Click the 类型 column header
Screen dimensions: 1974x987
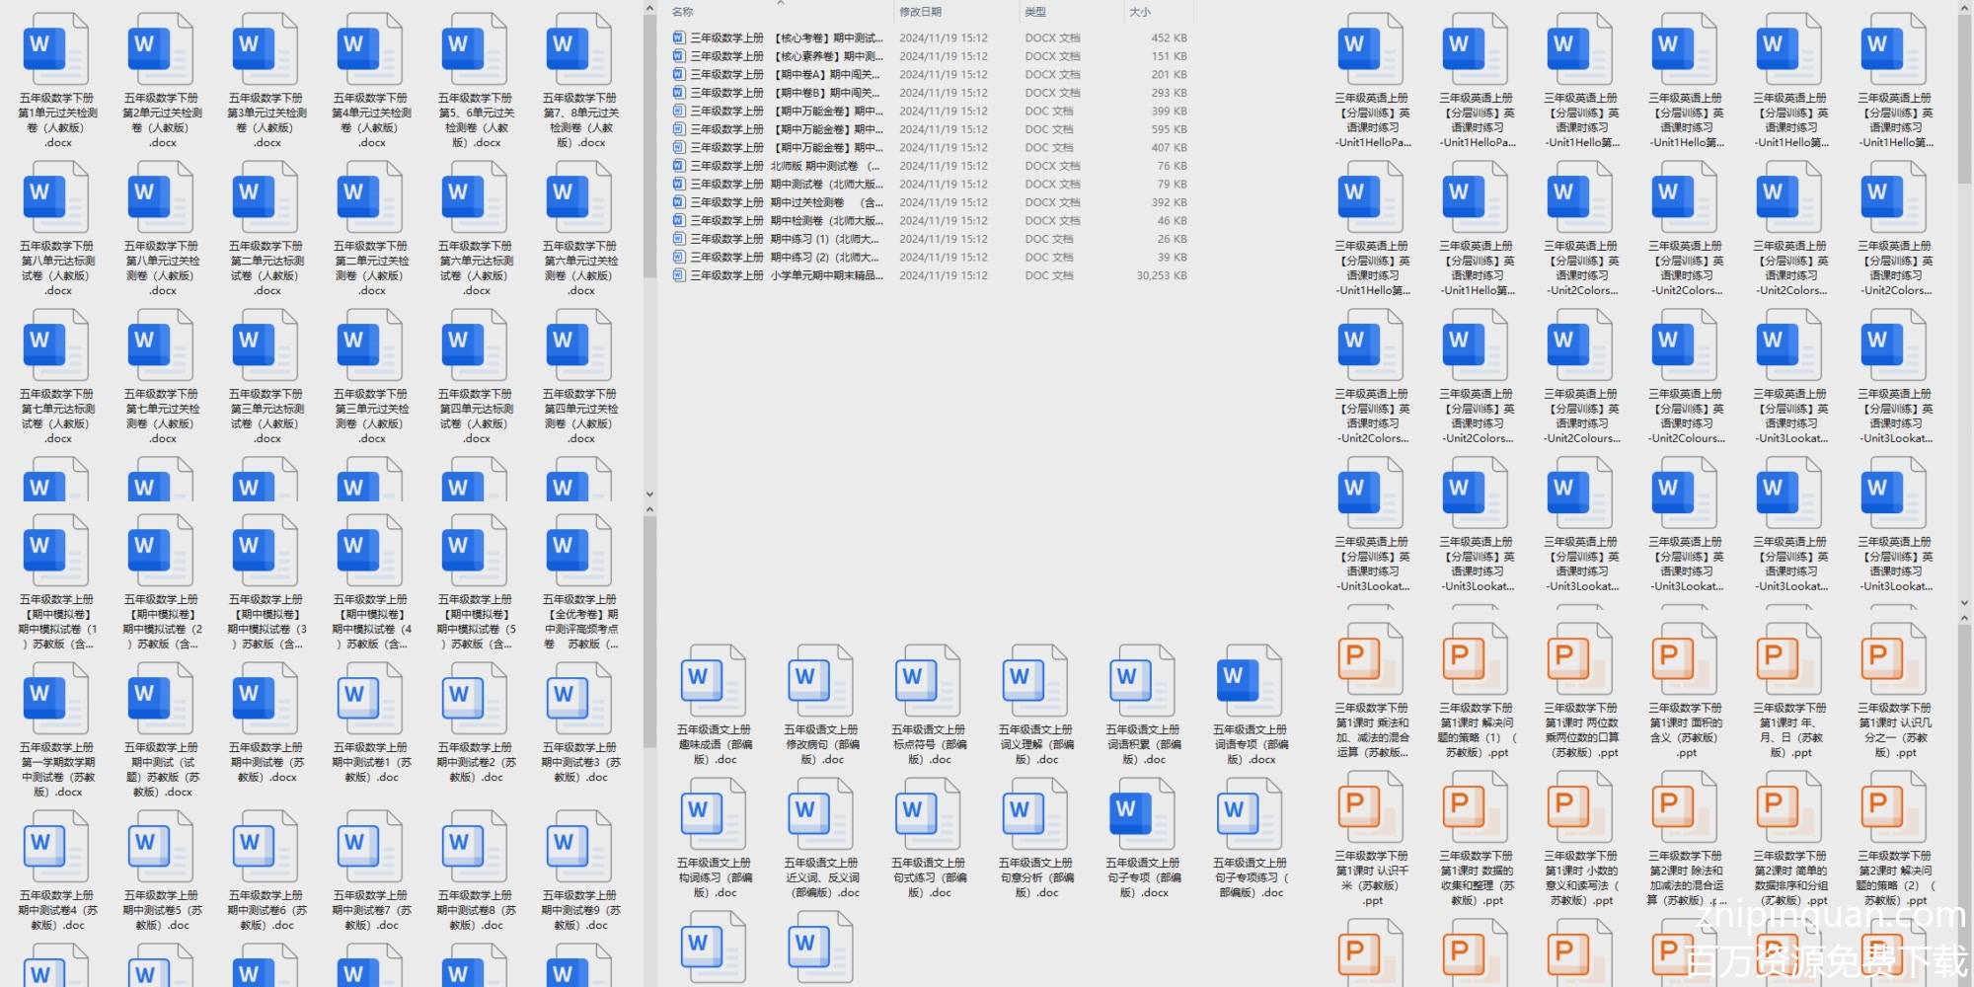pyautogui.click(x=1035, y=12)
